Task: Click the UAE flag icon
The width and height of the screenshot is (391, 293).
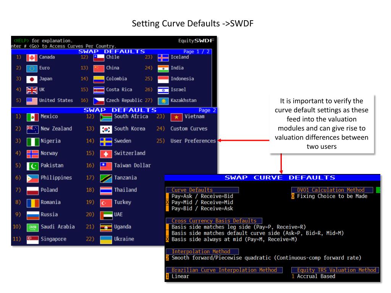Action: click(x=106, y=215)
